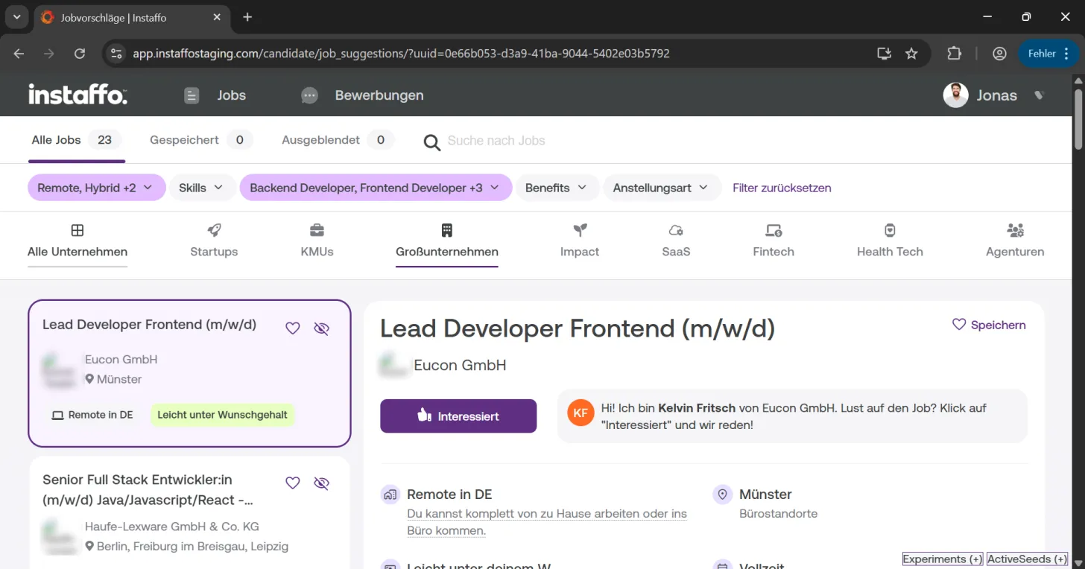The image size is (1085, 569).
Task: Click the site information icon in address bar
Action: (116, 54)
